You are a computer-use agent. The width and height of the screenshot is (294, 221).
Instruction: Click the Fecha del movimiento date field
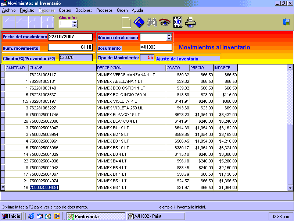(70, 37)
